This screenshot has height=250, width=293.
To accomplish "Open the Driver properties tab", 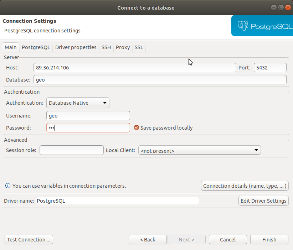I will pyautogui.click(x=76, y=47).
